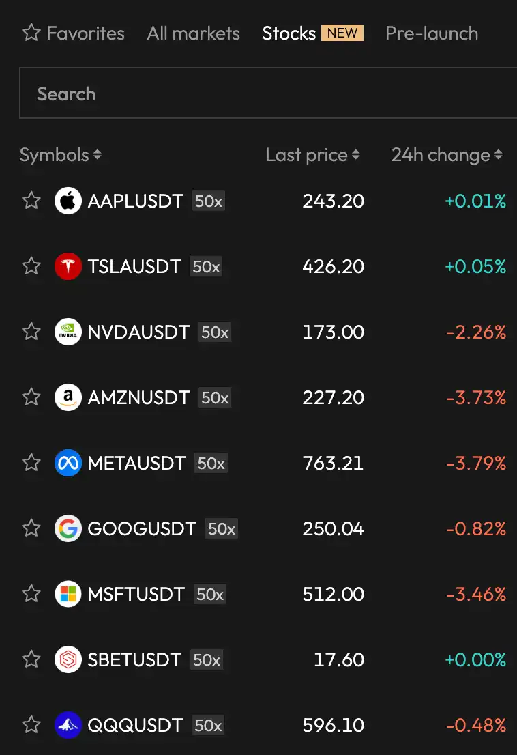Image resolution: width=517 pixels, height=755 pixels.
Task: Open the METAUSDT market
Action: click(x=136, y=464)
